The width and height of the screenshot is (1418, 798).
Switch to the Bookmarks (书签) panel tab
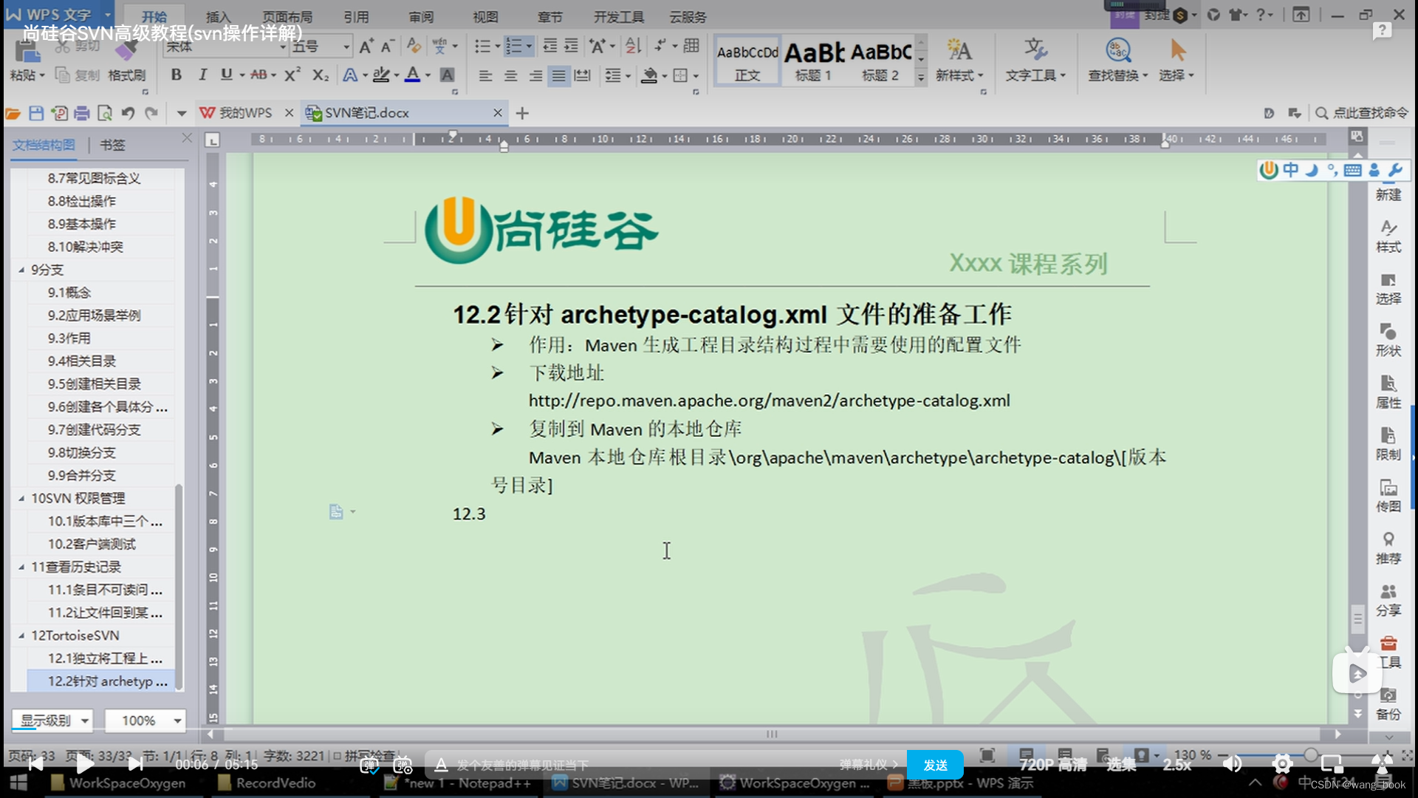(112, 145)
